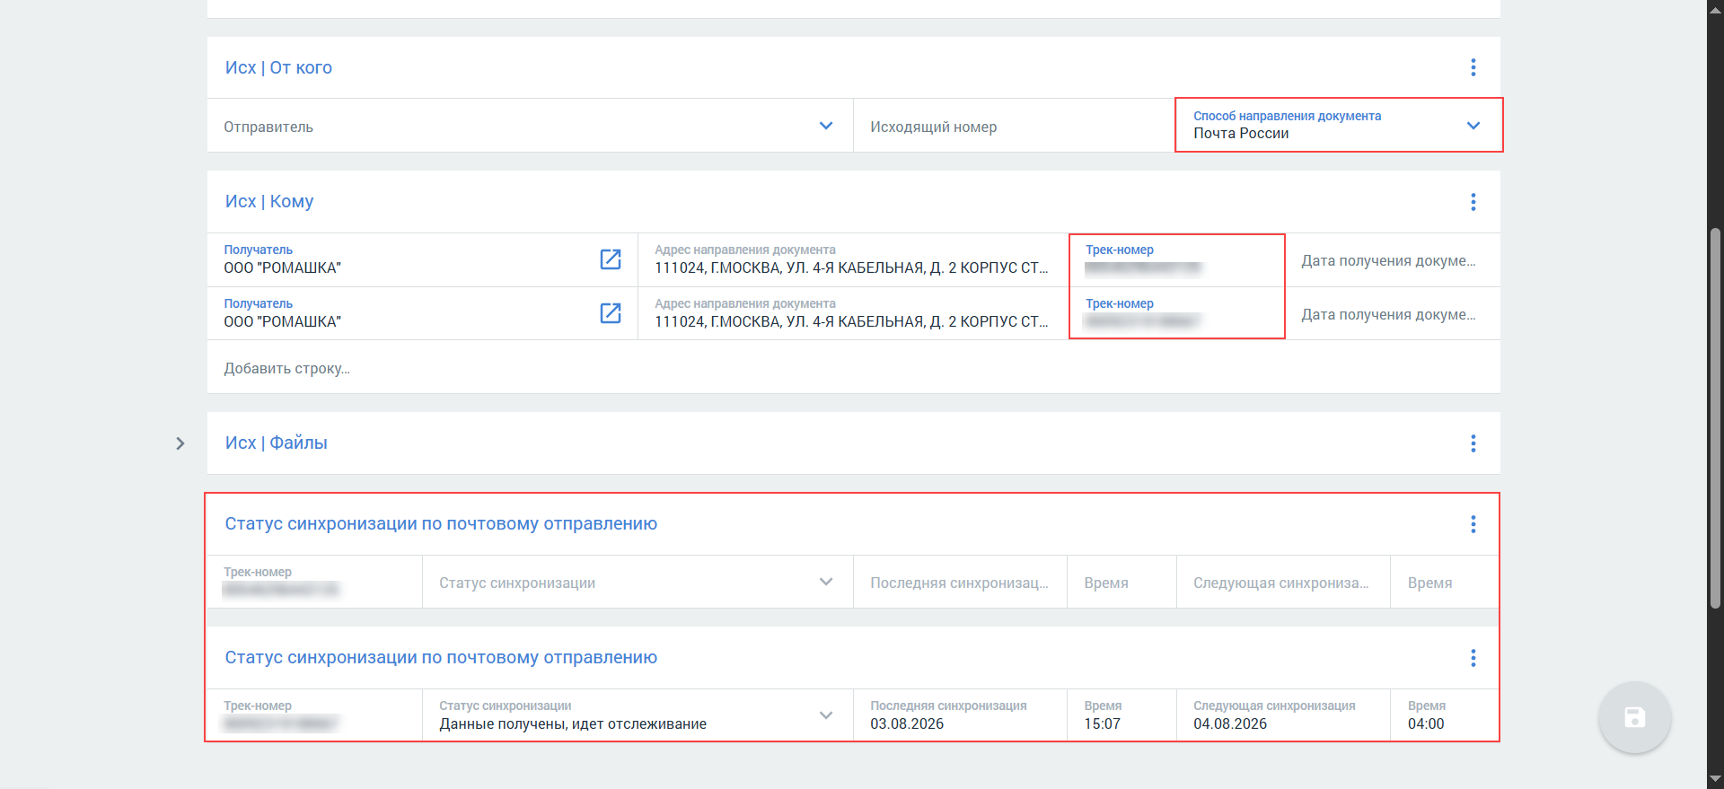Open the three-dot menu of 'Исх | От кого'
Image resolution: width=1724 pixels, height=789 pixels.
pyautogui.click(x=1473, y=67)
